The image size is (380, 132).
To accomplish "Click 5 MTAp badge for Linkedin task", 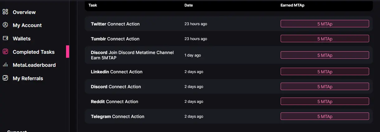I will (325, 72).
